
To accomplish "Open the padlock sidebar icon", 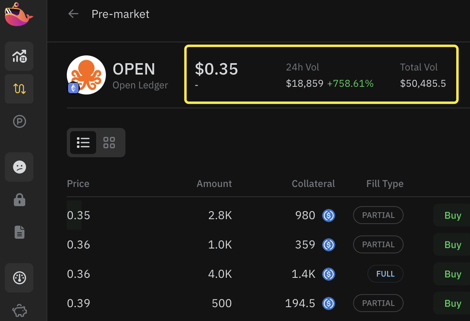I will [x=19, y=200].
